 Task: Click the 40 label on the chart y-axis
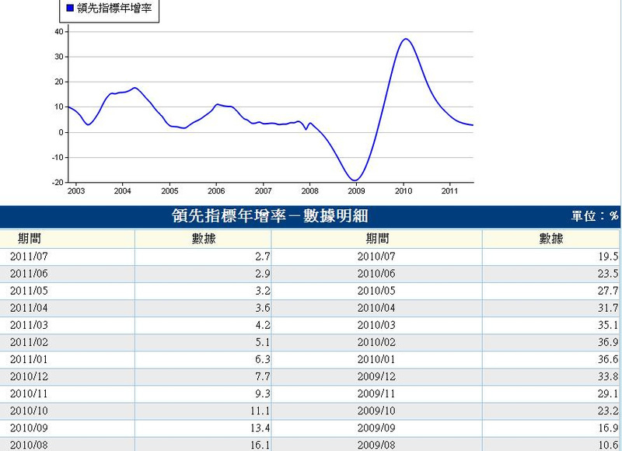[59, 32]
